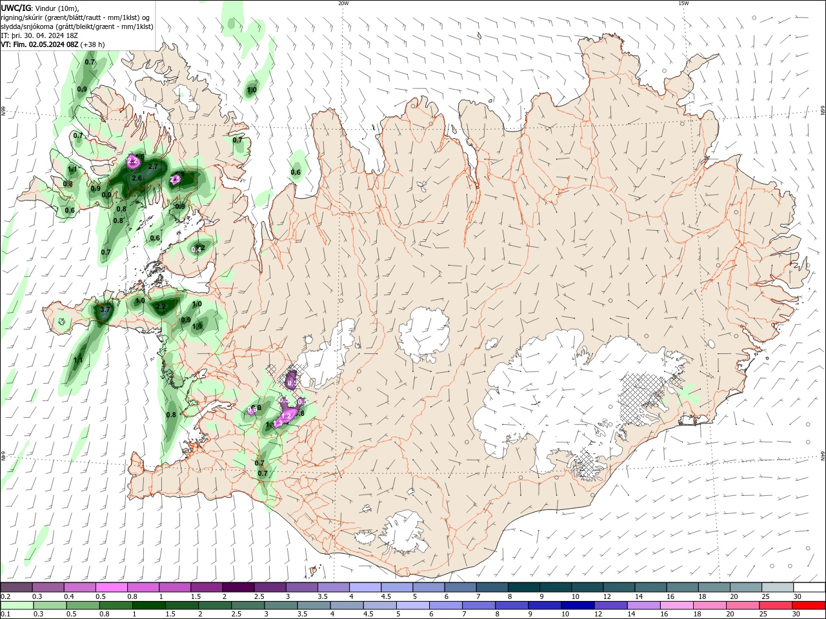Image resolution: width=826 pixels, height=619 pixels.
Task: Click the palest green swatch labeled 0.1
Action: click(x=17, y=605)
